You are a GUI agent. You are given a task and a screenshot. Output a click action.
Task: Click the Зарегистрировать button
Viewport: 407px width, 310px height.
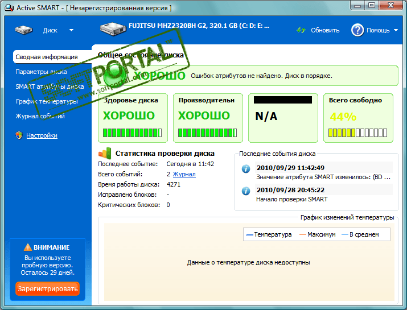47,289
